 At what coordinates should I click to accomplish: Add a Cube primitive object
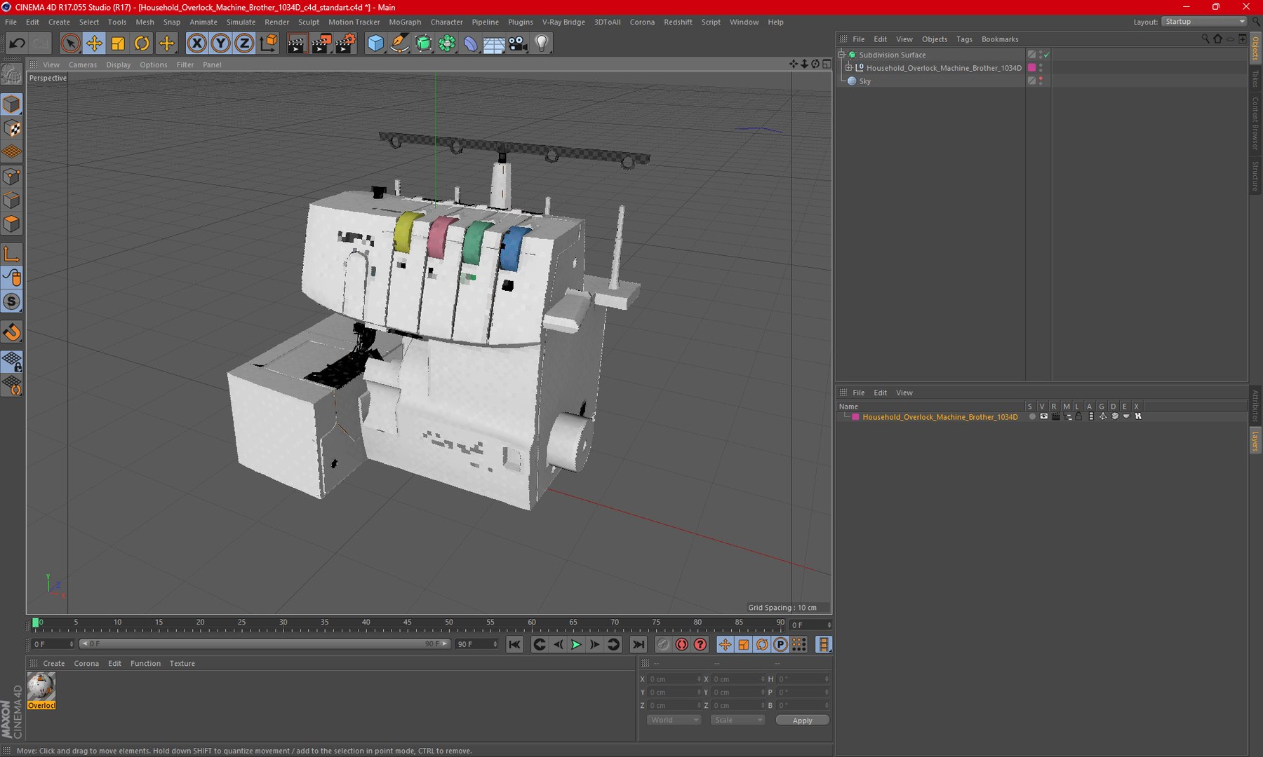376,43
